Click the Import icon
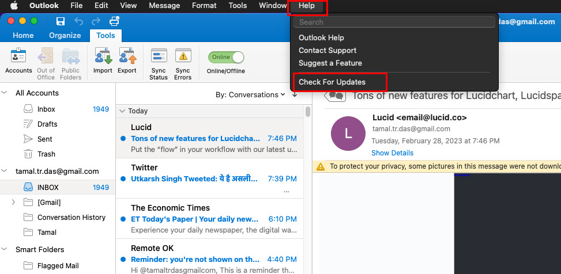Screen dimensions: 561x274 coord(103,56)
